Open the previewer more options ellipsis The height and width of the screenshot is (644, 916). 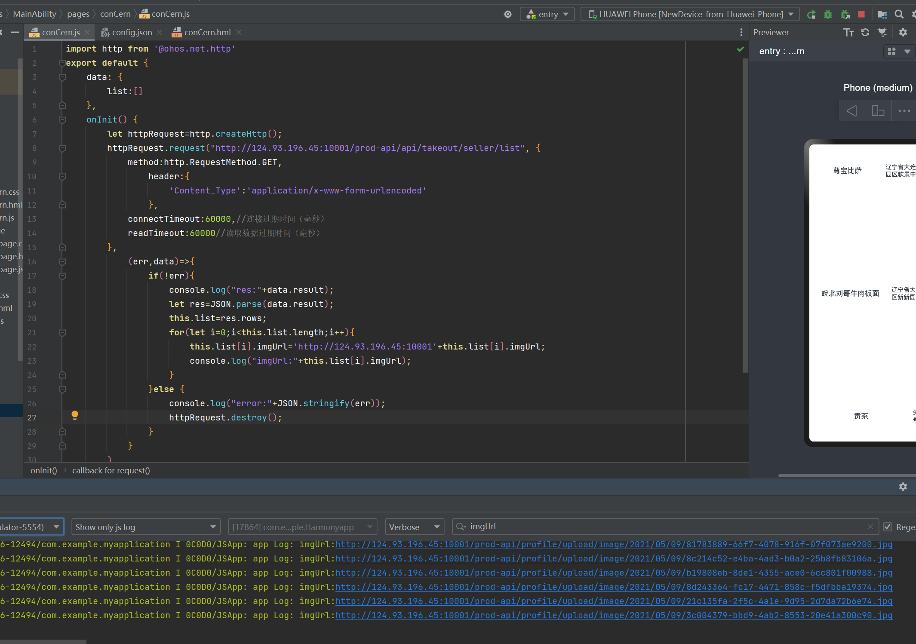tap(904, 111)
